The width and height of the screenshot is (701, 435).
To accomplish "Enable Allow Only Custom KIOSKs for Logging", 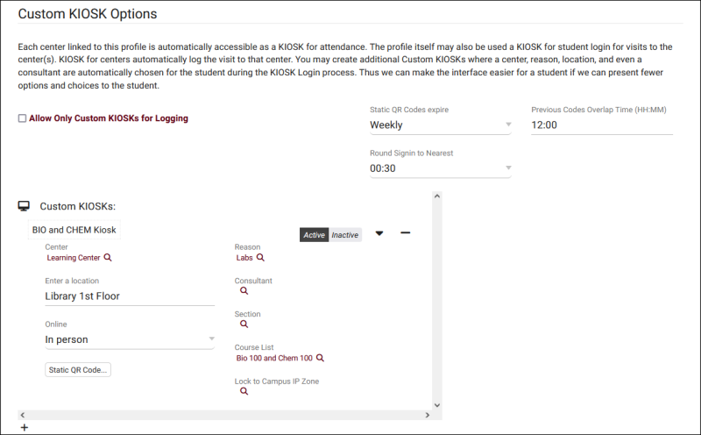I will 23,118.
